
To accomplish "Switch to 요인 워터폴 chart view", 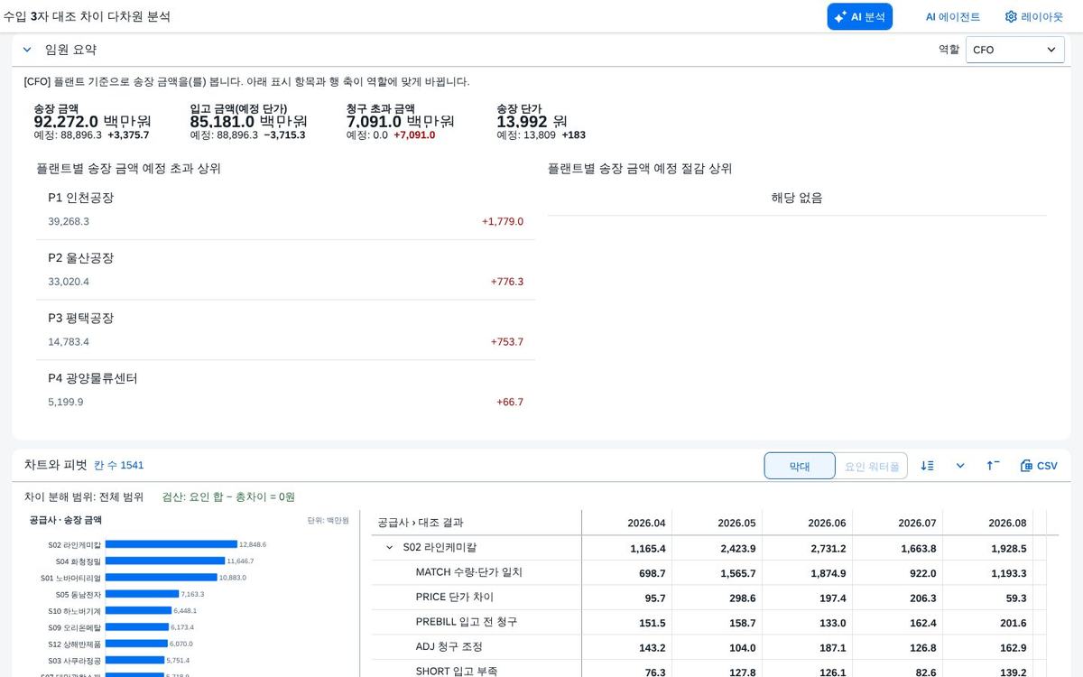I will (x=871, y=466).
